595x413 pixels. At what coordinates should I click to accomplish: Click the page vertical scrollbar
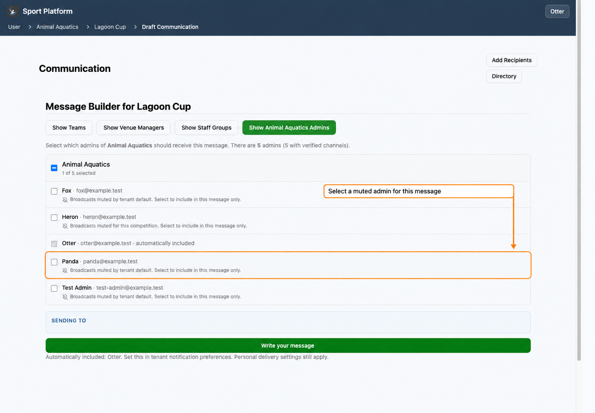click(579, 180)
